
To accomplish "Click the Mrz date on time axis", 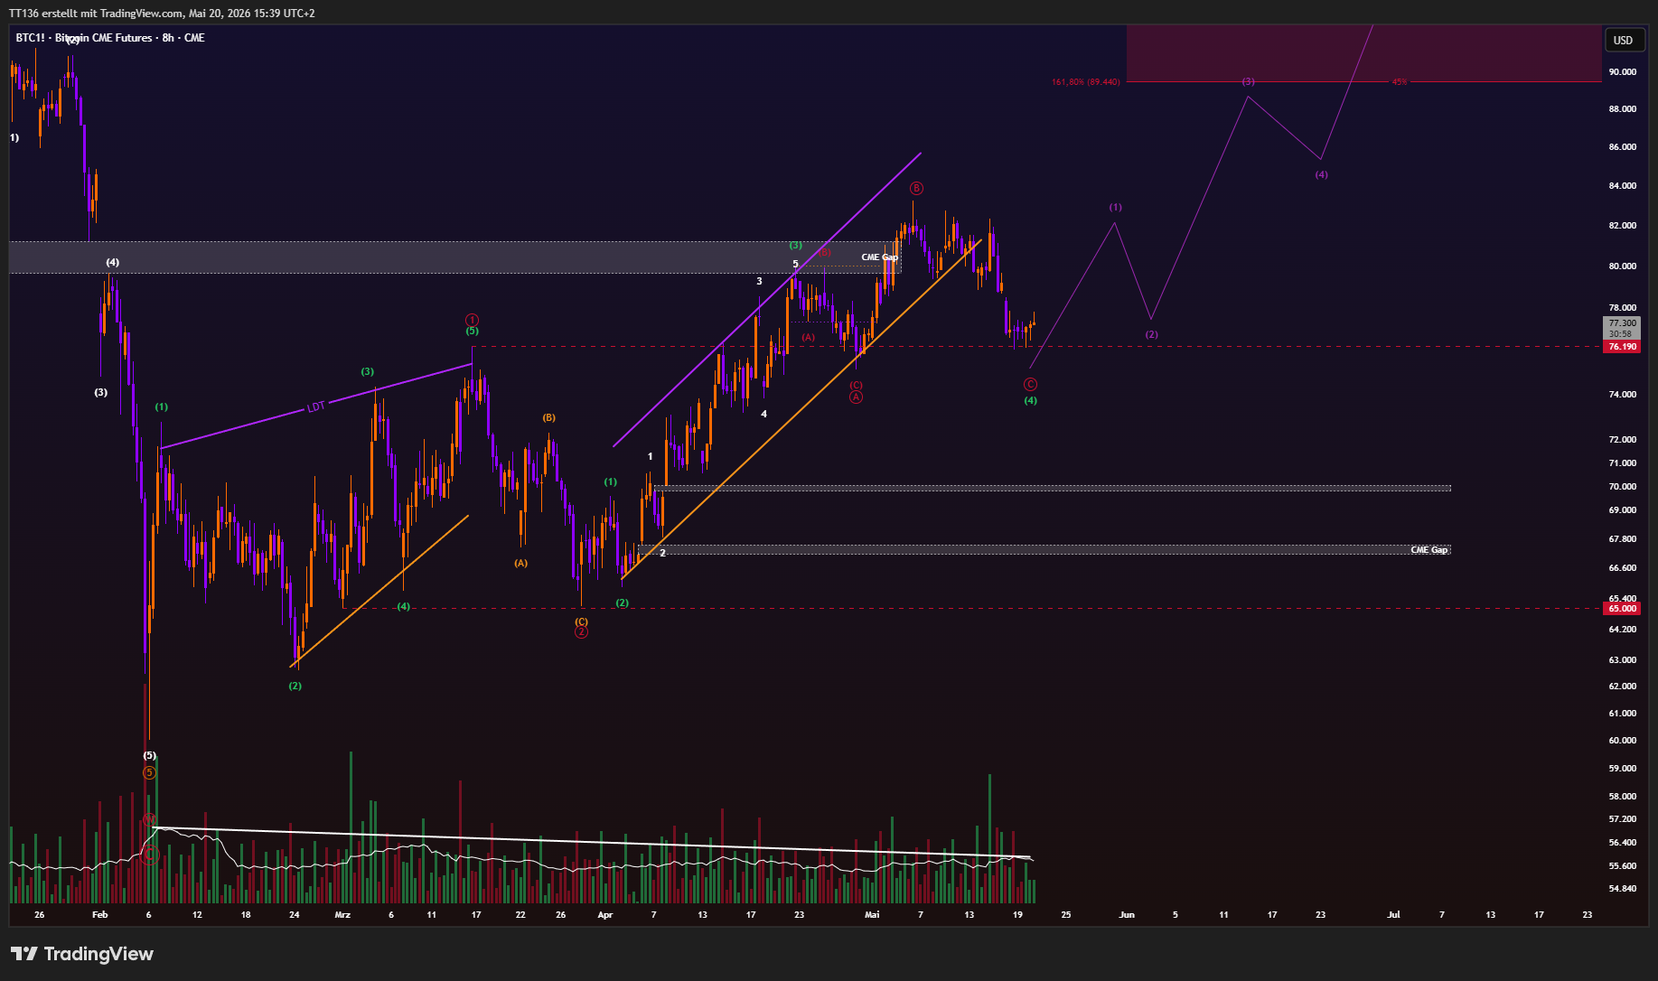I will click(x=342, y=915).
